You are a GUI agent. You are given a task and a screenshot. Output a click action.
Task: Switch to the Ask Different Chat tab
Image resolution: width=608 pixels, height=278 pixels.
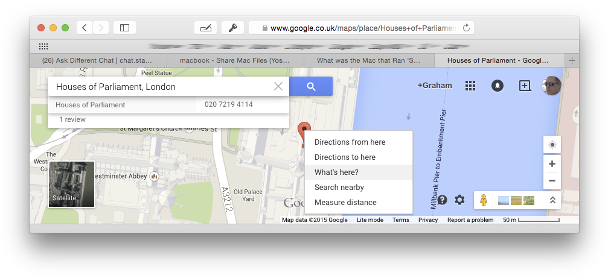pyautogui.click(x=98, y=60)
